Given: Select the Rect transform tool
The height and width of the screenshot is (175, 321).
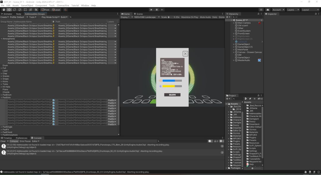Looking at the screenshot, I should tap(25, 10).
